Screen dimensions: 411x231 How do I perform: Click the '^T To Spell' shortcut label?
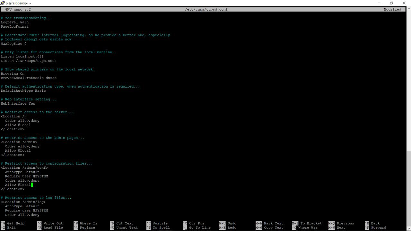(x=158, y=228)
